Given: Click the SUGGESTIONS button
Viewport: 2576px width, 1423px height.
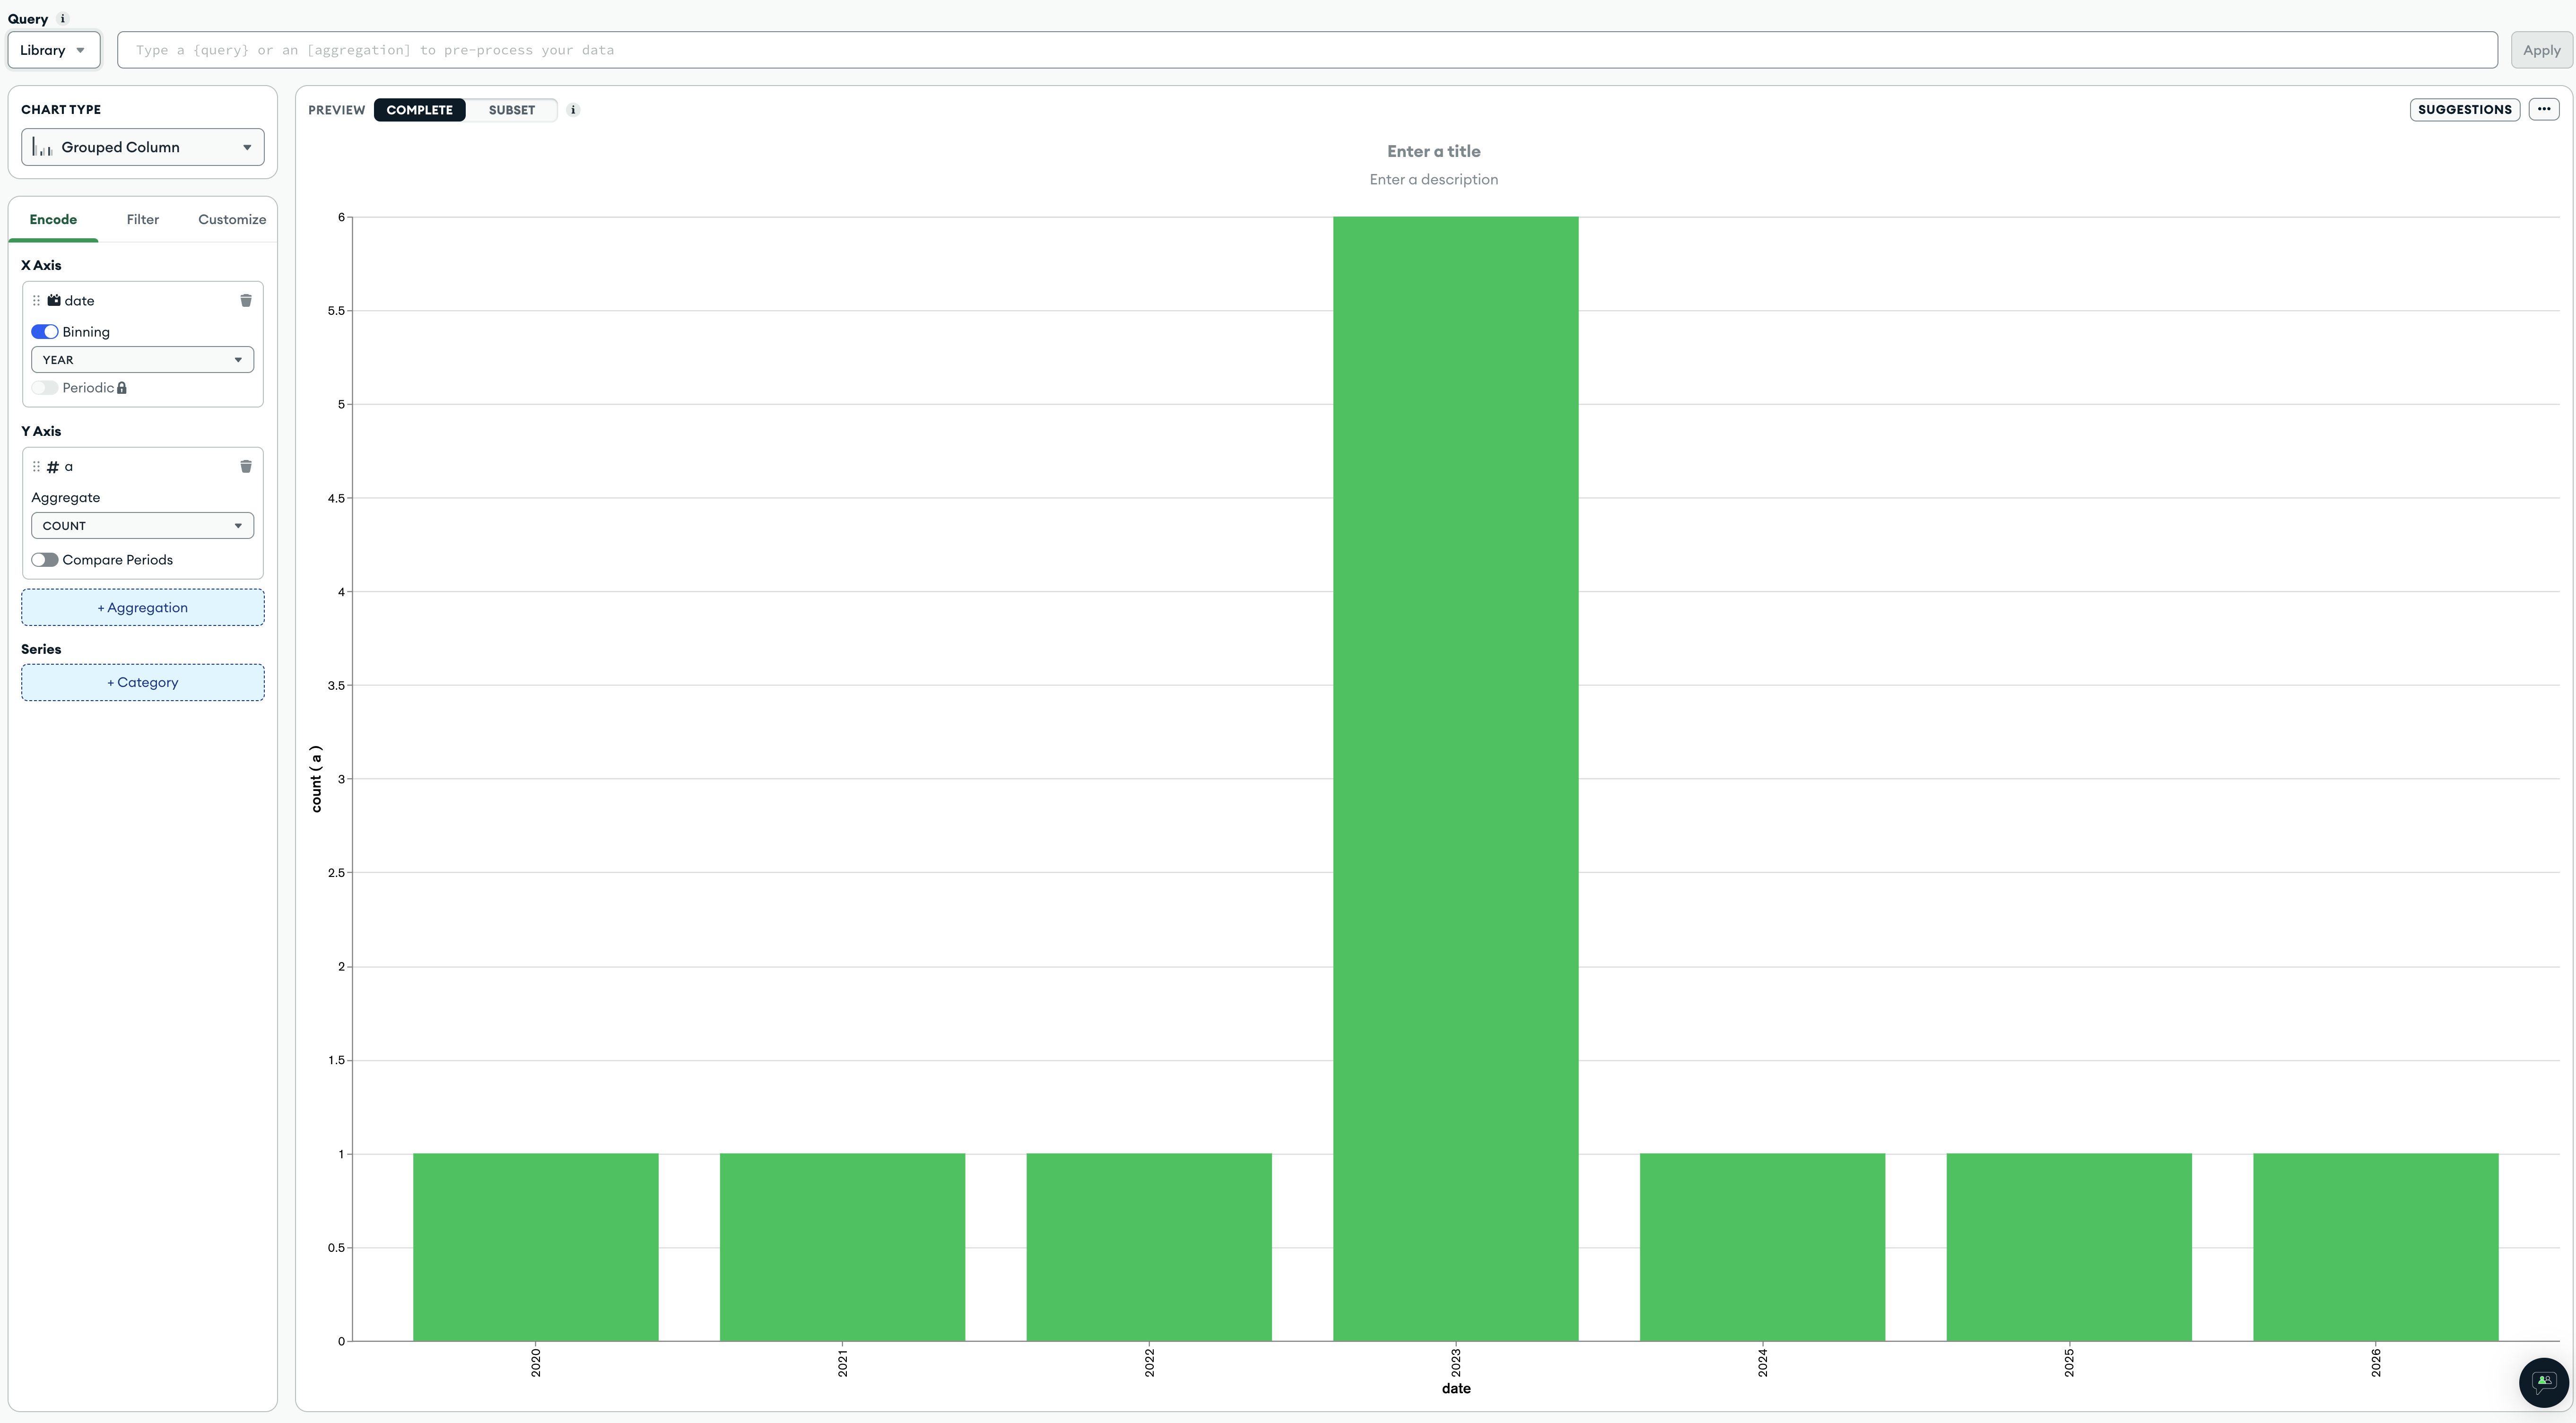Looking at the screenshot, I should 2464,109.
